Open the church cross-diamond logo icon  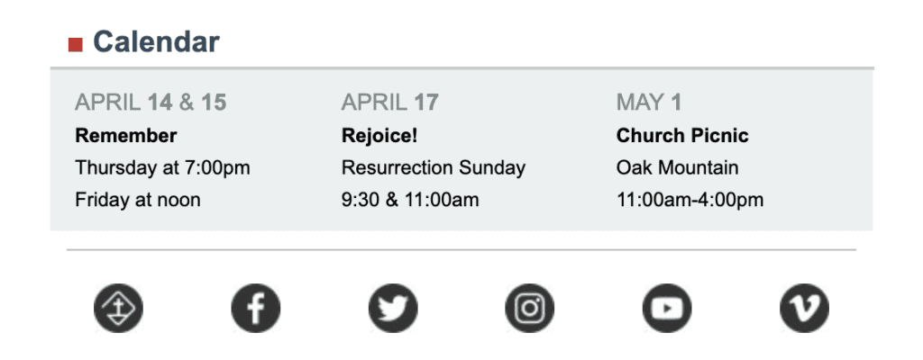coord(118,308)
